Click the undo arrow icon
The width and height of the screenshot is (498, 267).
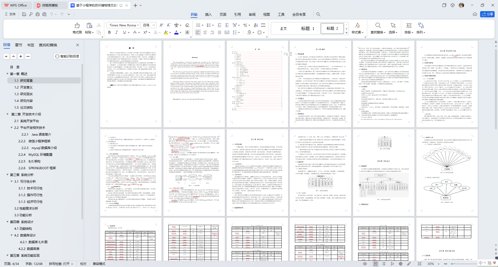tap(52, 14)
